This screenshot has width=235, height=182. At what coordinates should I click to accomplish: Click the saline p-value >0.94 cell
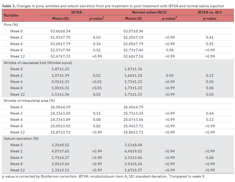(170, 151)
